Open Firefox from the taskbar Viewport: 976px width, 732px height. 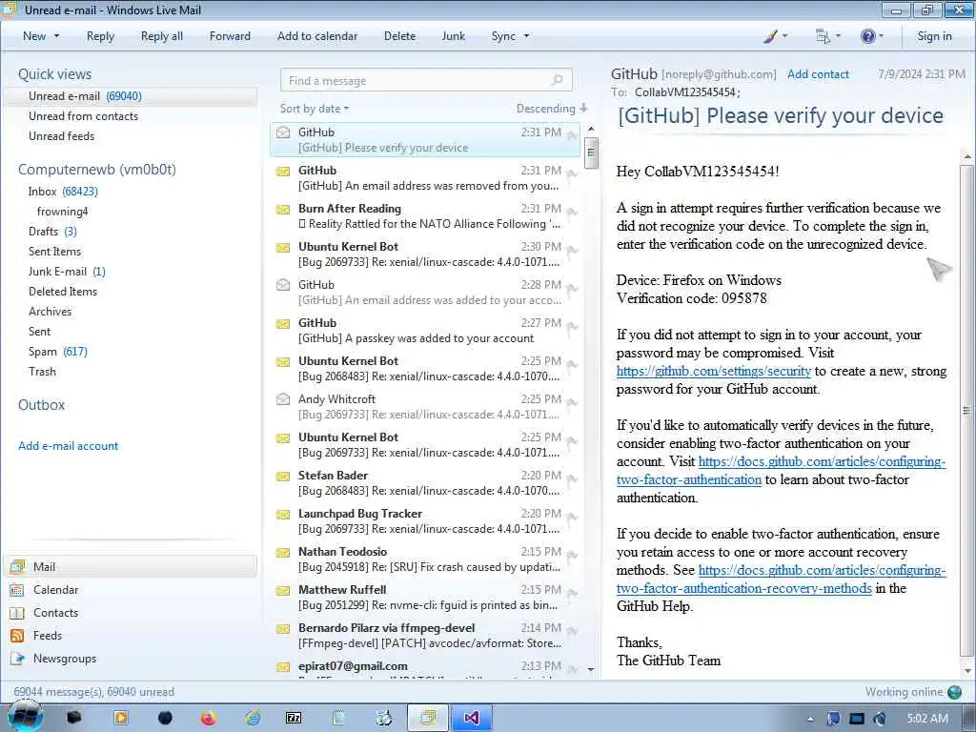tap(208, 719)
